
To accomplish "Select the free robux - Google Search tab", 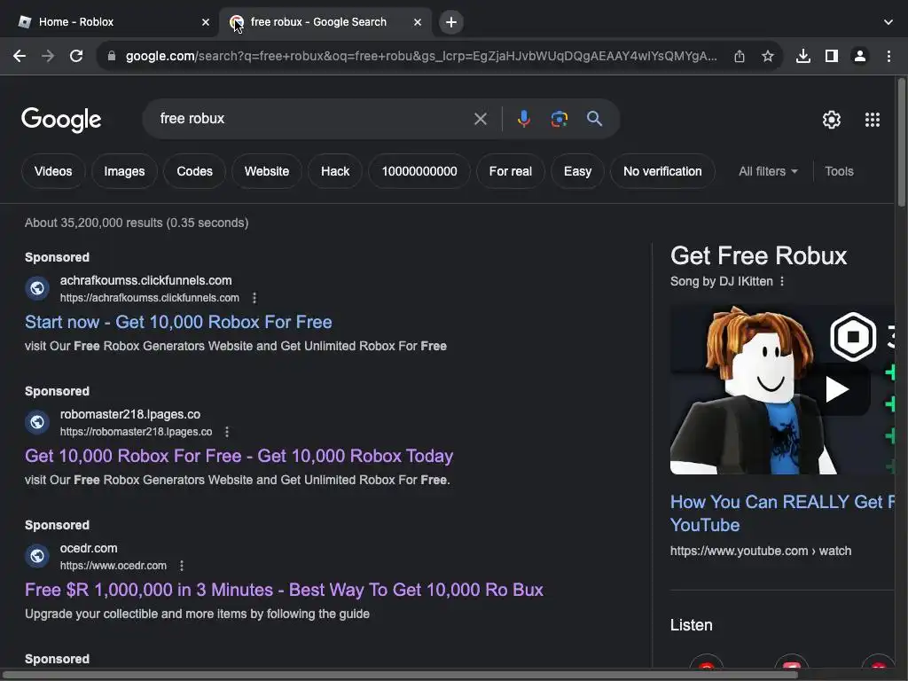I will tap(325, 22).
